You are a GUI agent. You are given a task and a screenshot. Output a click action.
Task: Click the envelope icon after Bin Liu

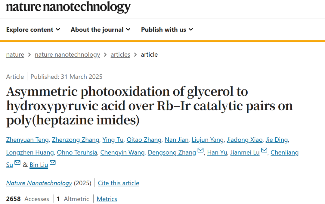(x=53, y=162)
